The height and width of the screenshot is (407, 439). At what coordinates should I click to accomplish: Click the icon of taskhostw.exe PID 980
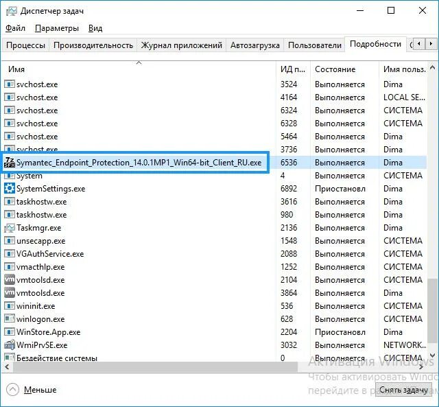pyautogui.click(x=10, y=215)
